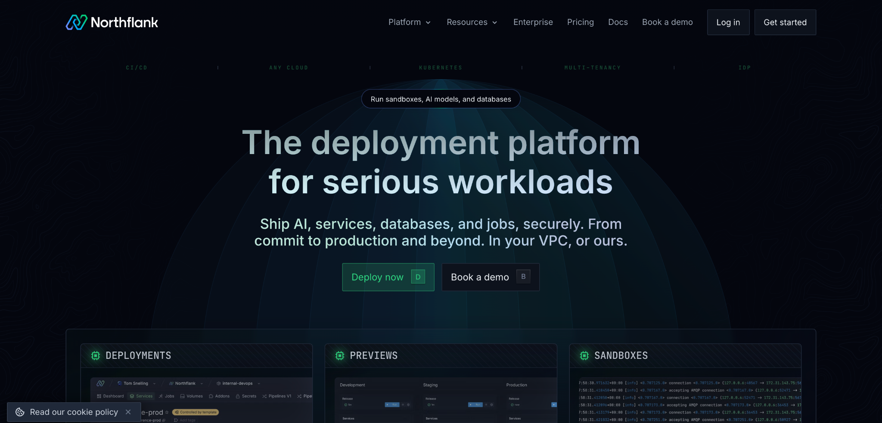
Task: Click the Production column heading
Action: (517, 385)
